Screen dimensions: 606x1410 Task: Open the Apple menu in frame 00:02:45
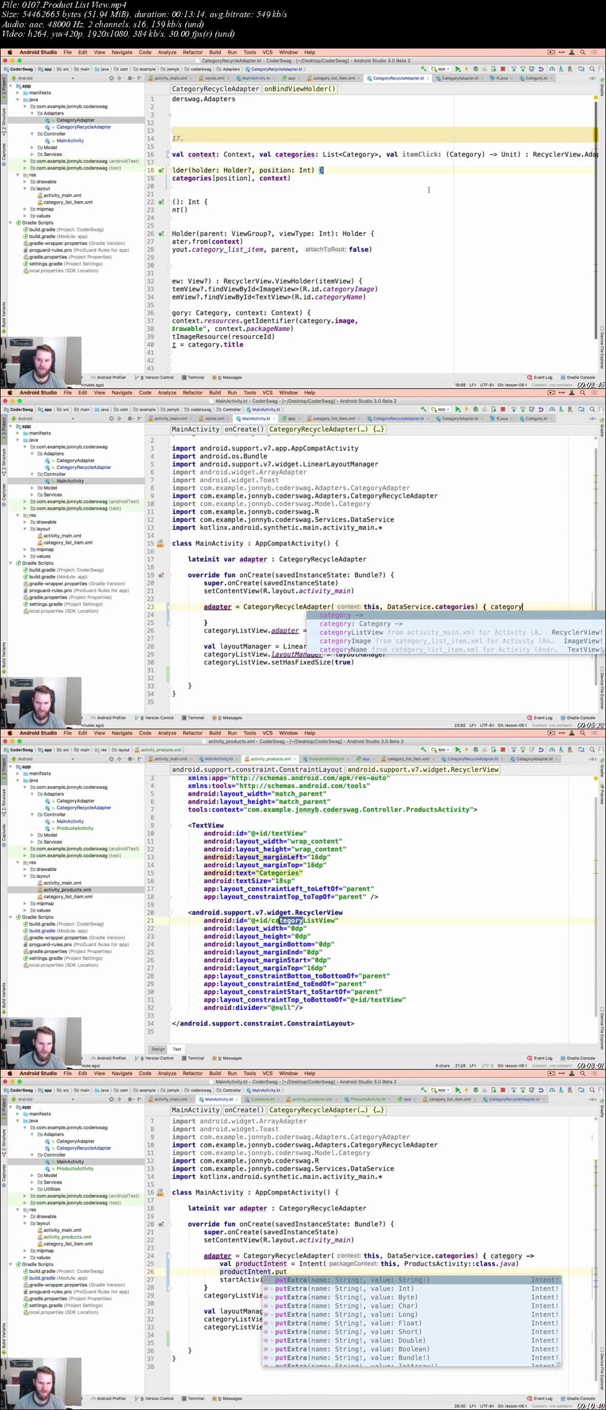coord(11,52)
